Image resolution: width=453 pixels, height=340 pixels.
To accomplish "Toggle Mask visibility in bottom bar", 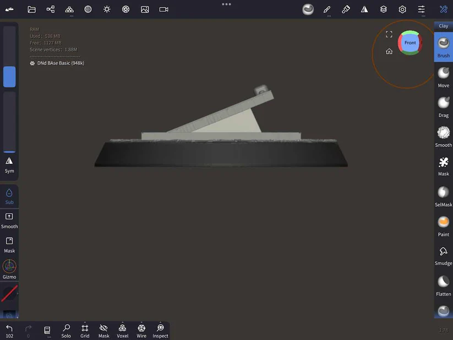I will [103, 331].
